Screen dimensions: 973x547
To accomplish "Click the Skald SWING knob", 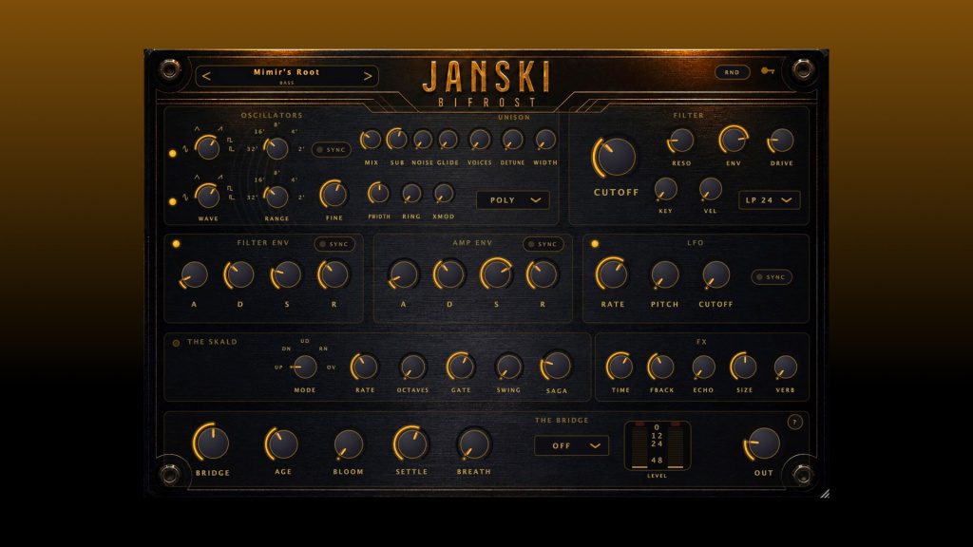I will (509, 368).
